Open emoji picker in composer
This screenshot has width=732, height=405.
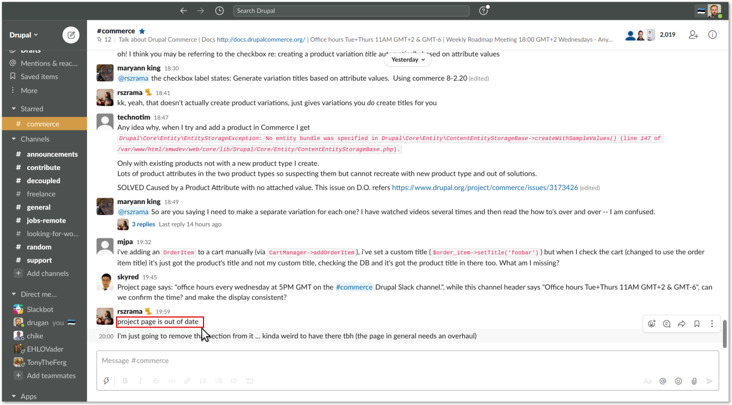(x=679, y=381)
